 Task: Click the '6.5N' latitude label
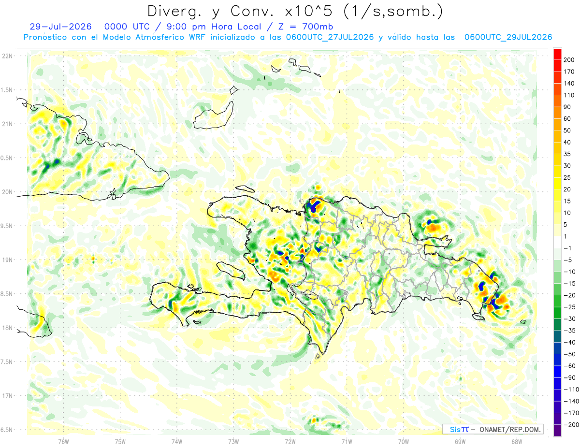pos(7,430)
